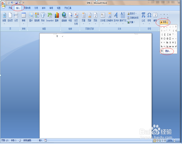
Task: Pick the § symbol from the symbol palette
Action: click(x=175, y=42)
